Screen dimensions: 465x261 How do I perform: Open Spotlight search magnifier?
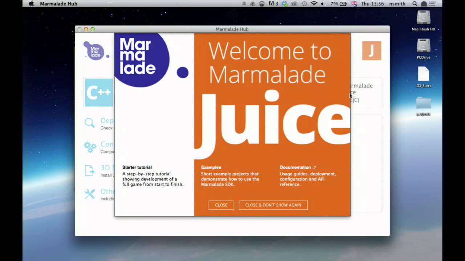[415, 4]
